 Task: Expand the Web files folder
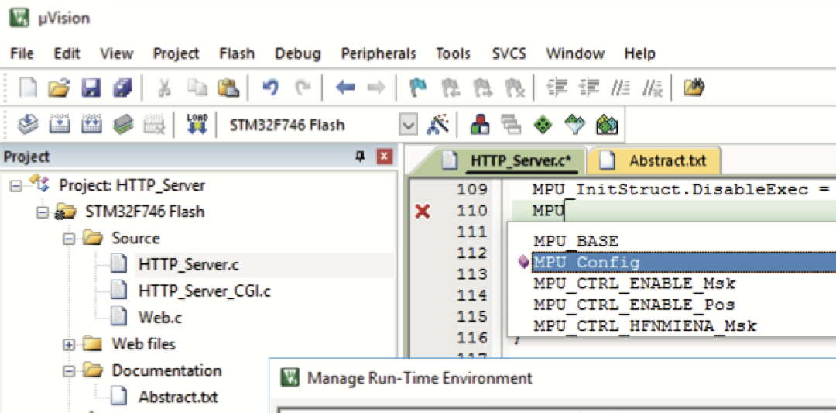pyautogui.click(x=68, y=344)
